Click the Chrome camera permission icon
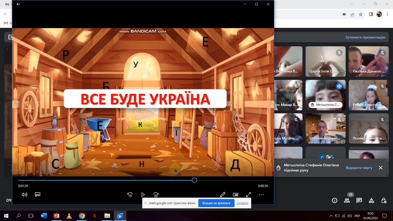393x221 pixels. pos(344,14)
